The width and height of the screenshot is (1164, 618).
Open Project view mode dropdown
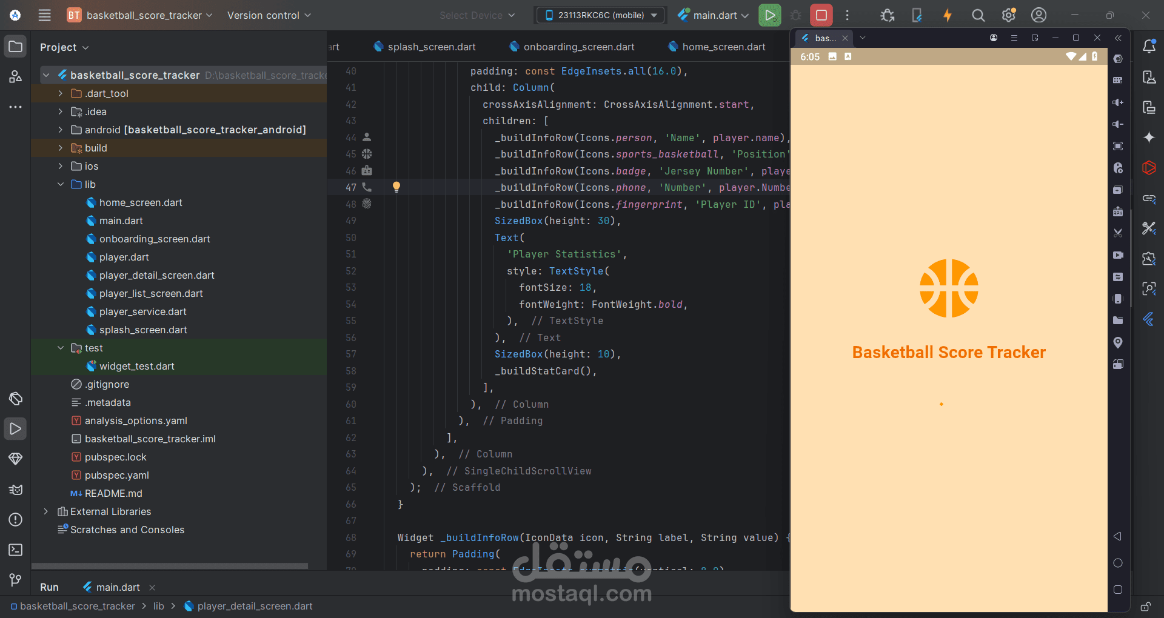point(64,47)
